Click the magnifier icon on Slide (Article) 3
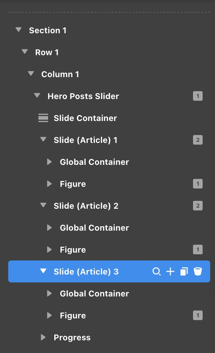215x353 pixels. click(x=156, y=272)
